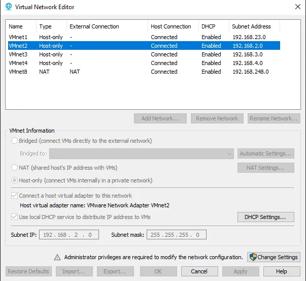Open Automatic Settings
Screen dimensions: 306x281
(266, 153)
